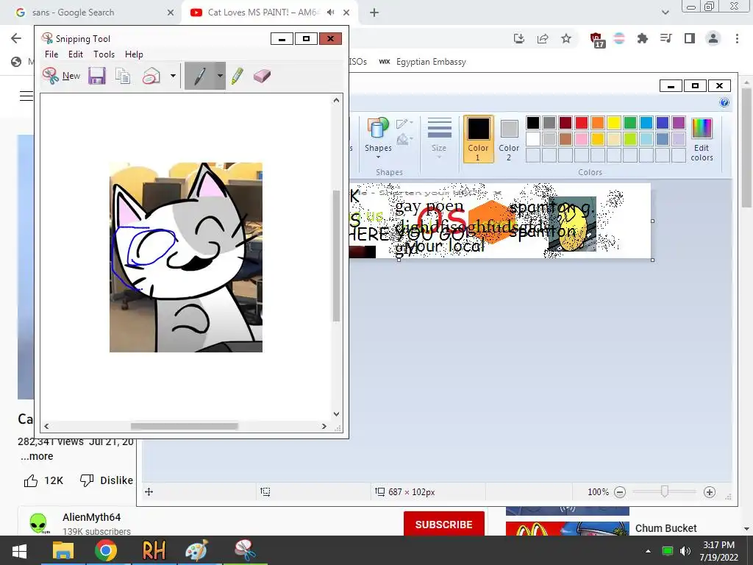The height and width of the screenshot is (565, 753).
Task: Open tab search chevron in Chrome
Action: click(665, 13)
